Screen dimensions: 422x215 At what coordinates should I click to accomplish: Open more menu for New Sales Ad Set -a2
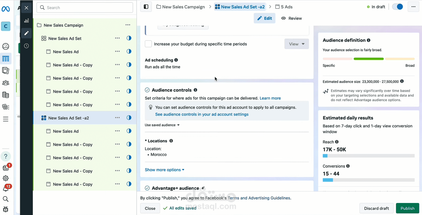point(117,118)
